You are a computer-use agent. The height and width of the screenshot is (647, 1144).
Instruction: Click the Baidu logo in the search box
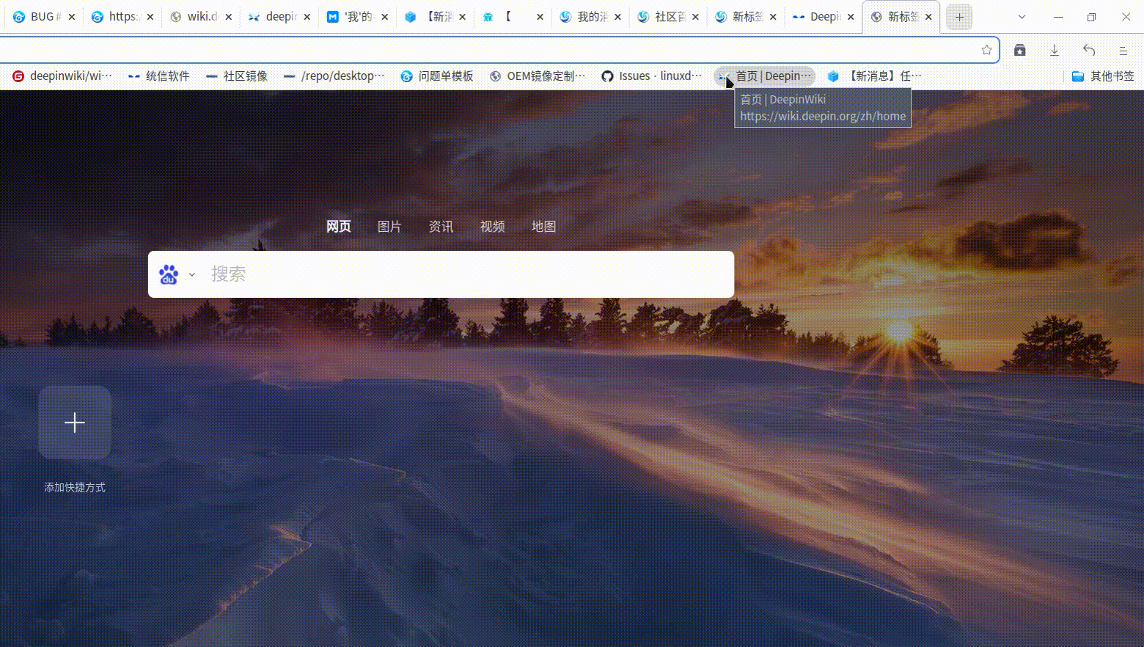[x=169, y=274]
